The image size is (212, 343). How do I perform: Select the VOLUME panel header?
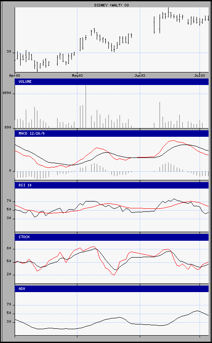coord(112,82)
